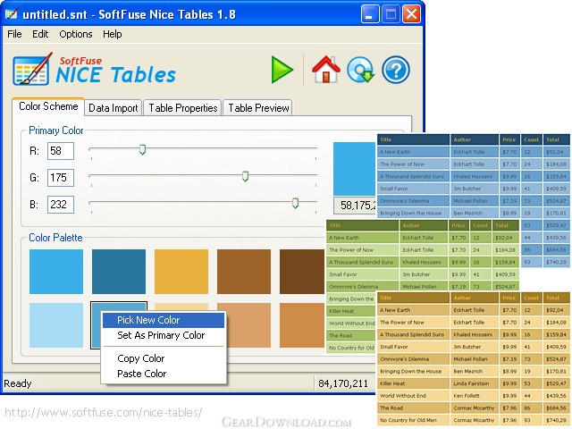572x429 pixels.
Task: Switch to the Data Import tab
Action: pos(114,108)
